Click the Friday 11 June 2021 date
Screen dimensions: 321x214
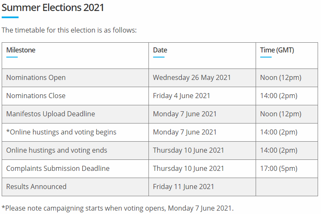tap(183, 187)
